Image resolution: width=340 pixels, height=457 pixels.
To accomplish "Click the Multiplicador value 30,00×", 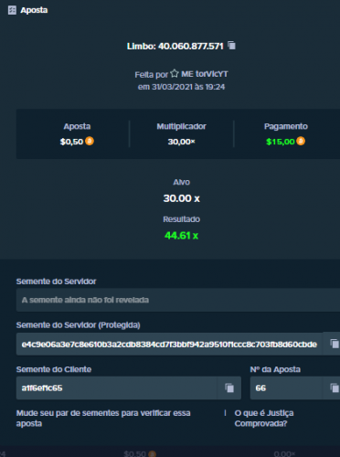I will point(181,142).
